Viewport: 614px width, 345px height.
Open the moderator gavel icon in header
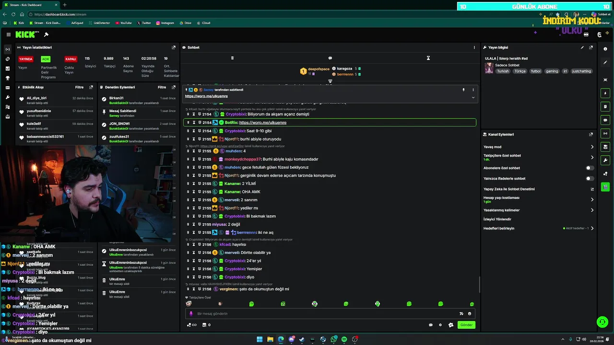coord(46,34)
